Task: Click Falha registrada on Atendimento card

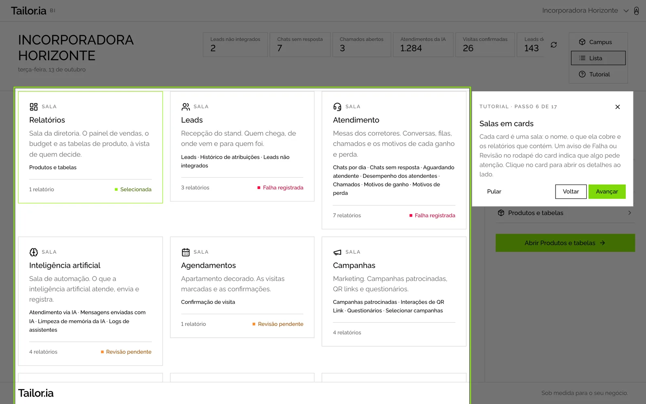Action: tap(432, 215)
